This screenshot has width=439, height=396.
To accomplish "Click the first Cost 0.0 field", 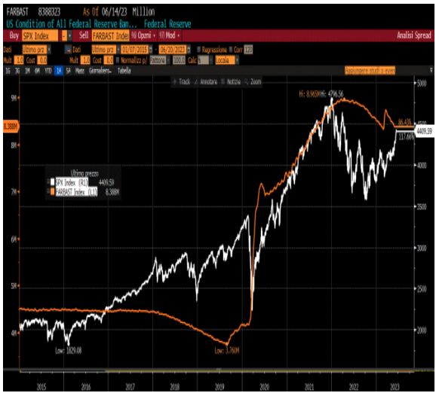I will coord(42,60).
